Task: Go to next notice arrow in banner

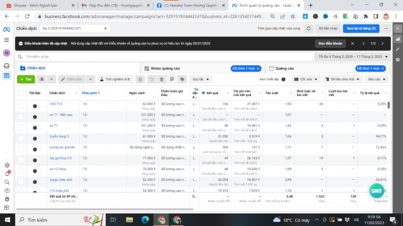Action: pyautogui.click(x=383, y=44)
